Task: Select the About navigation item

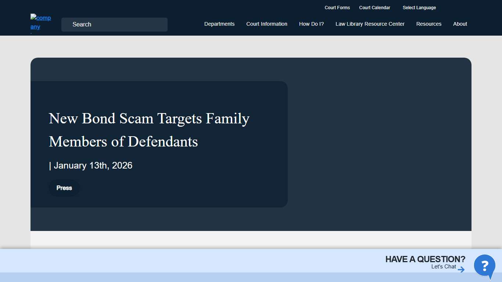Action: (x=460, y=24)
